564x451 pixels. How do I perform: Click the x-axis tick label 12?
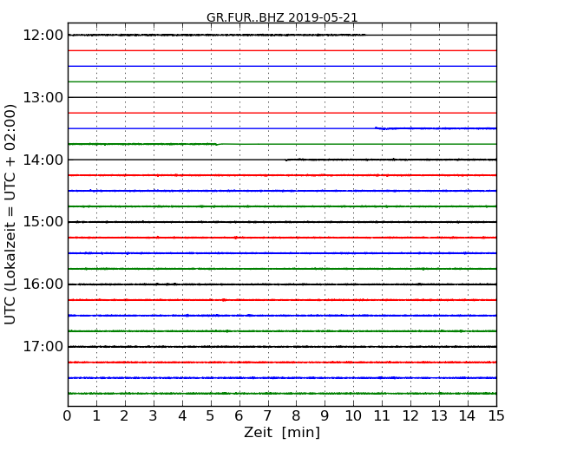pyautogui.click(x=410, y=416)
